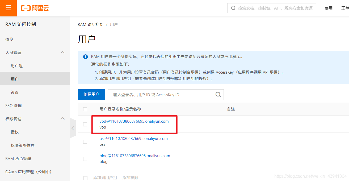This screenshot has height=181, width=349.
Task: Open the vod@1161073806876695.onaliyun.com user link
Action: coord(134,121)
